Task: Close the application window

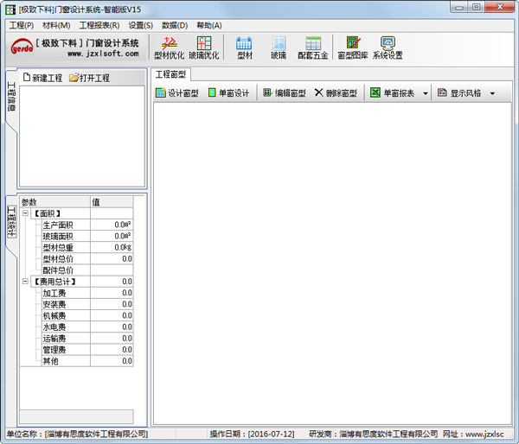Action: [500, 7]
